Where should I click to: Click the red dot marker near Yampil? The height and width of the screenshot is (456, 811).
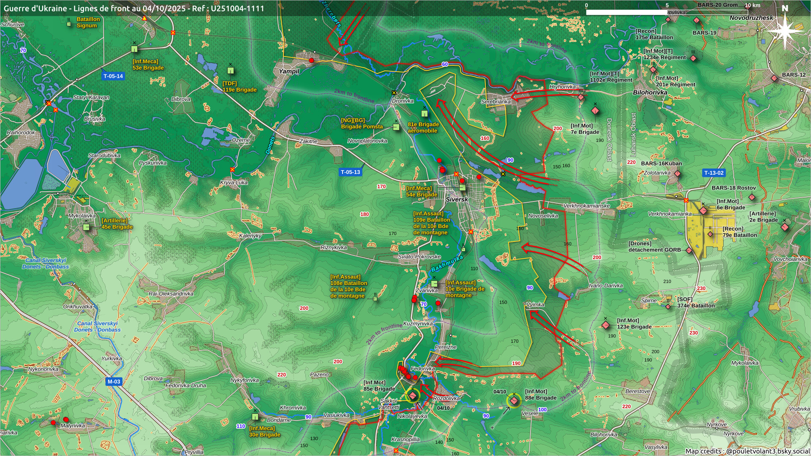point(312,61)
